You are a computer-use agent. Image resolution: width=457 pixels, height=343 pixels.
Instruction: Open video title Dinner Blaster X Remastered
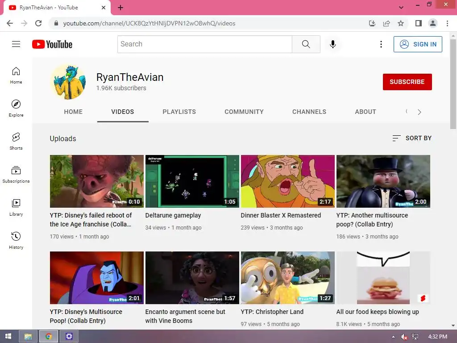[281, 215]
